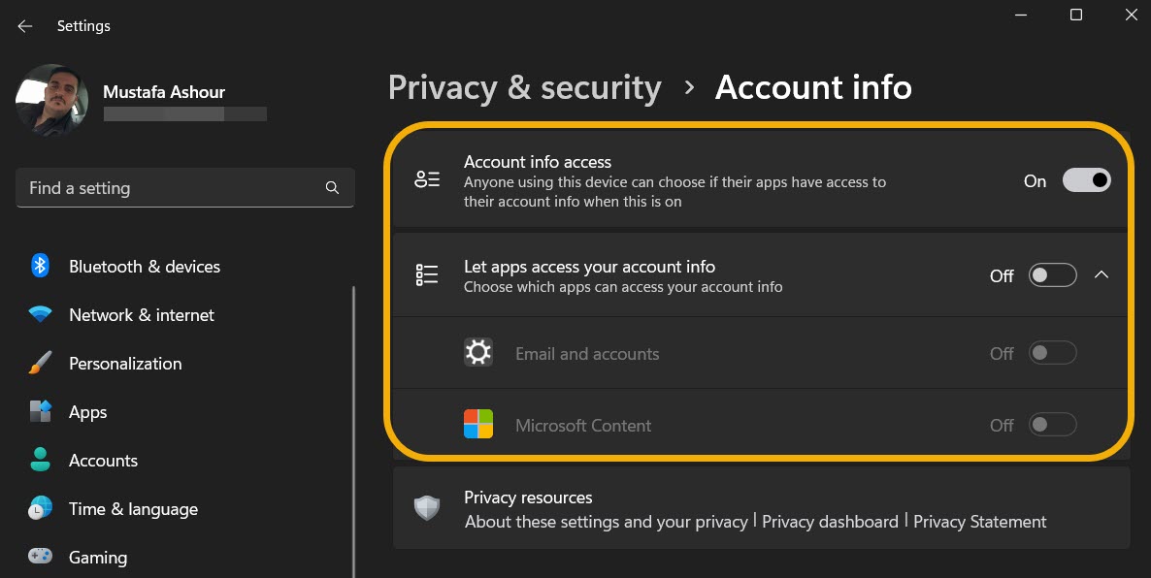Select the Gaming controller icon

pos(40,557)
